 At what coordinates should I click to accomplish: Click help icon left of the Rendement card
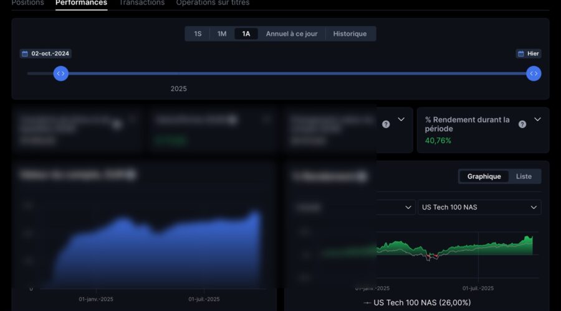(386, 124)
